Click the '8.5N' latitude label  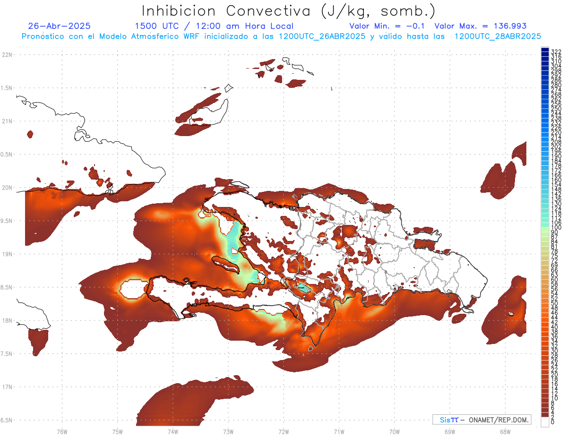[x=7, y=287]
